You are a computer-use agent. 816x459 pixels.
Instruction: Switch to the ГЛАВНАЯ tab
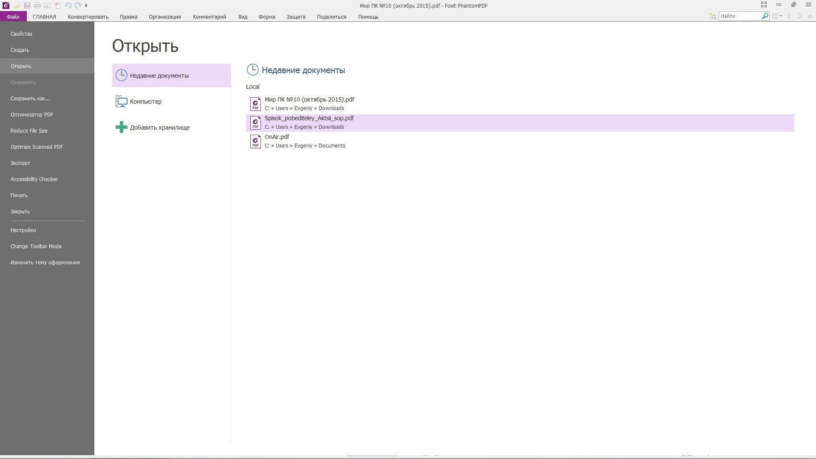[x=44, y=17]
